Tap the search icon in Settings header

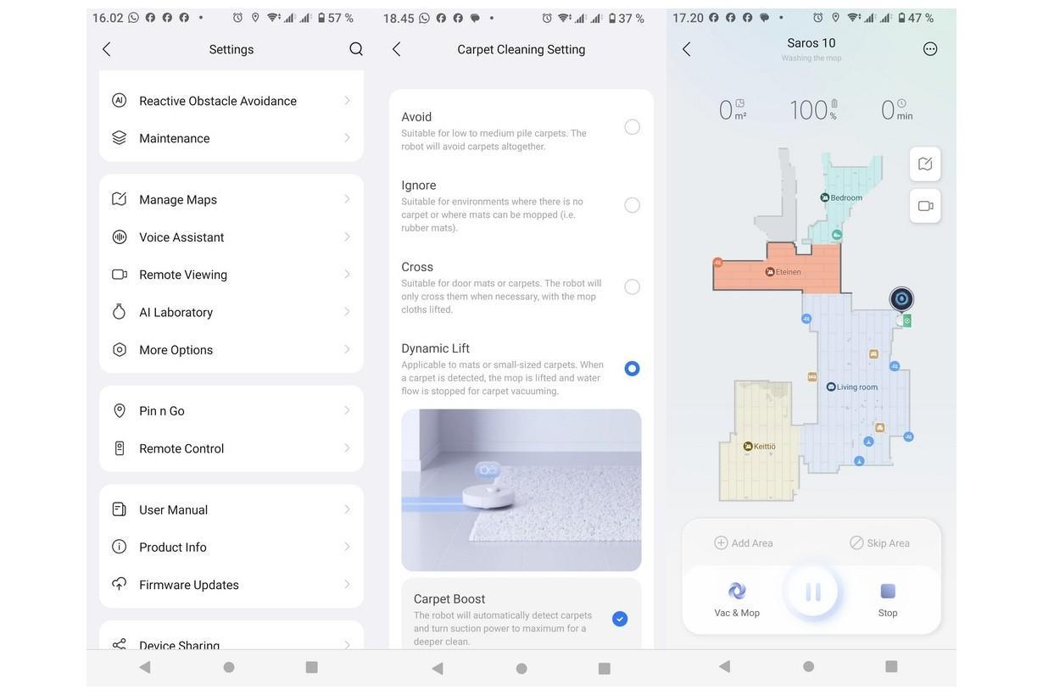[x=356, y=49]
